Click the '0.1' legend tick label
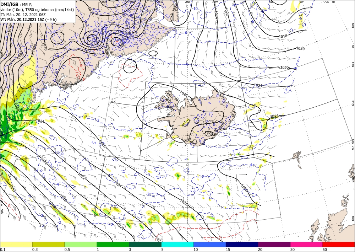 2,250
